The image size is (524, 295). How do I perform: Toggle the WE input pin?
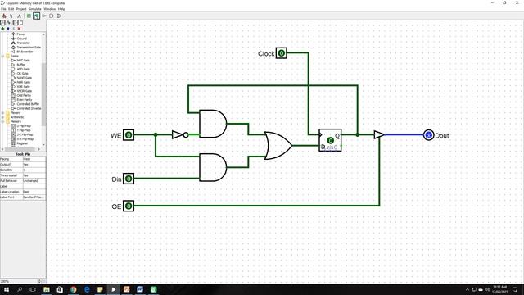(x=129, y=135)
